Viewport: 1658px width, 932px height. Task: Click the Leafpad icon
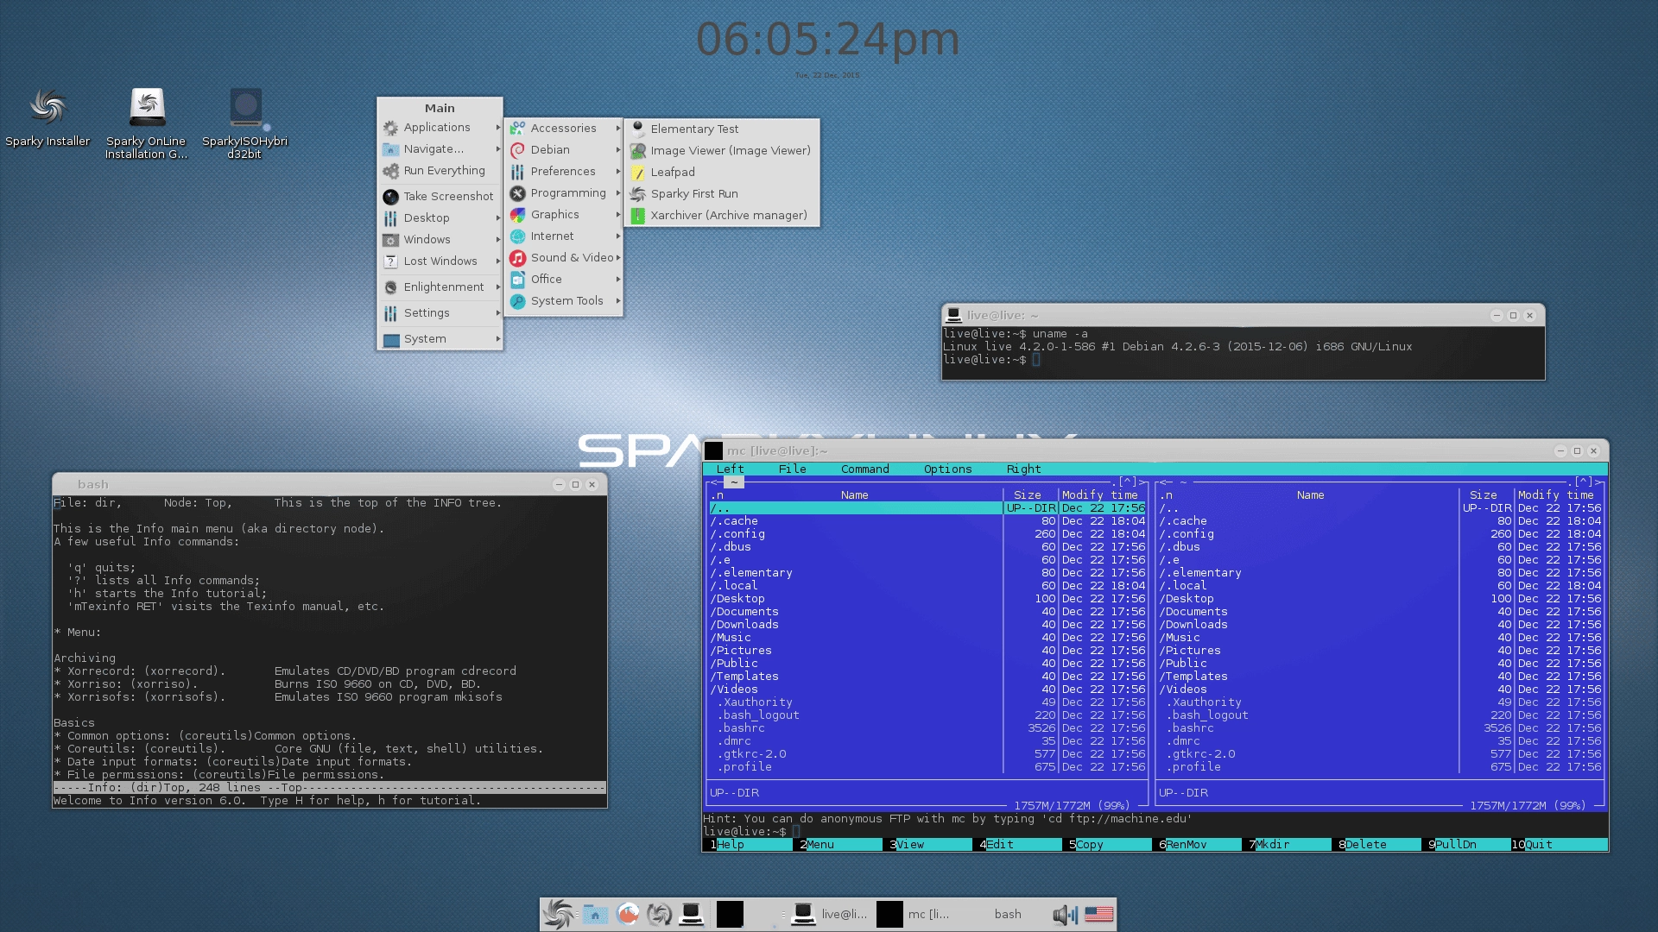click(x=638, y=173)
